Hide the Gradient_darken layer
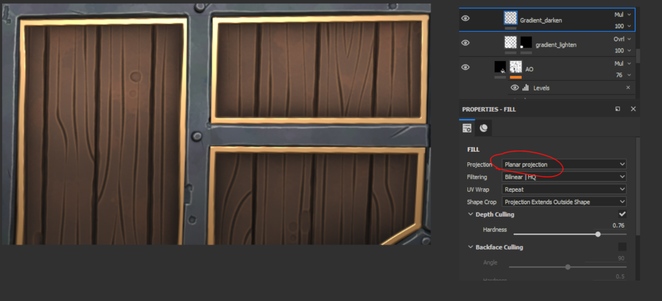This screenshot has width=662, height=301. pyautogui.click(x=465, y=18)
